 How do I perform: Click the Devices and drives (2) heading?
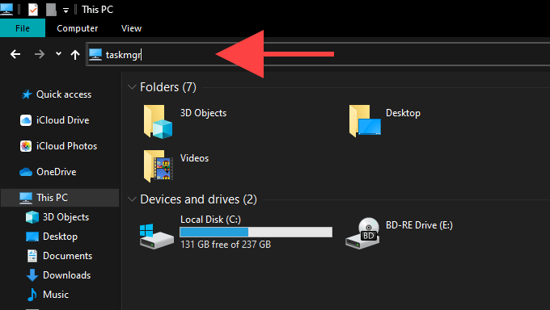point(198,199)
